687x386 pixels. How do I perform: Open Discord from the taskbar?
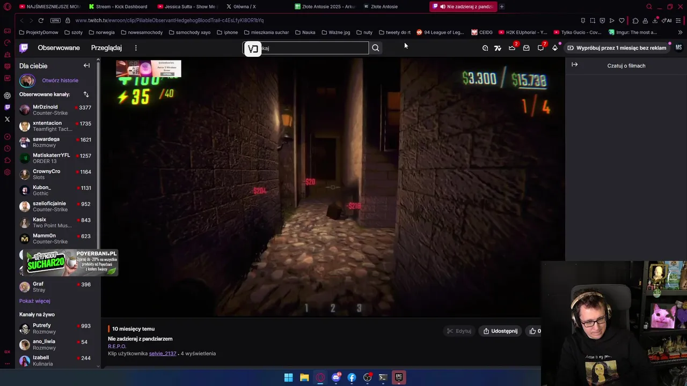[x=336, y=377]
